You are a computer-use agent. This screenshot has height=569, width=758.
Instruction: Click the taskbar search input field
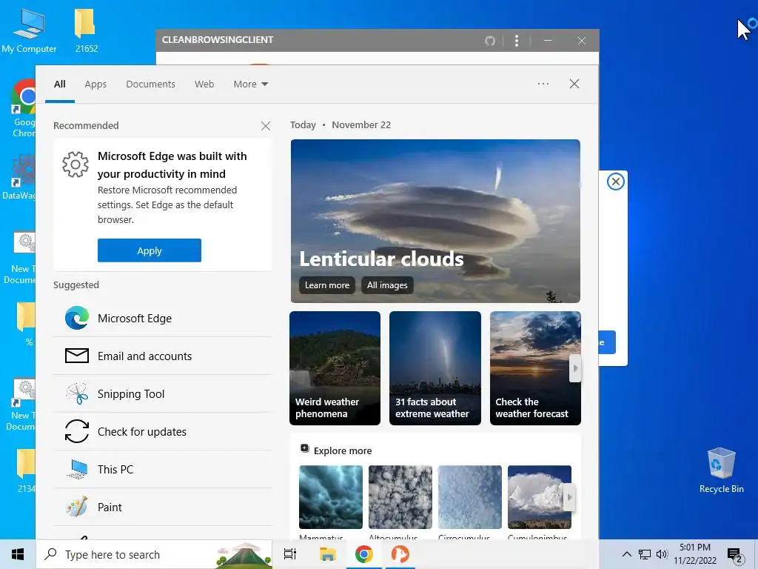tap(155, 554)
